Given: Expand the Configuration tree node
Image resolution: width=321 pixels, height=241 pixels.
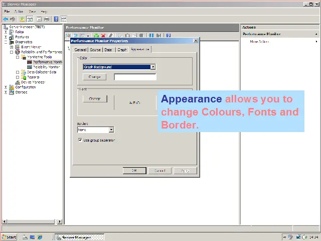Looking at the screenshot, I should coord(6,87).
